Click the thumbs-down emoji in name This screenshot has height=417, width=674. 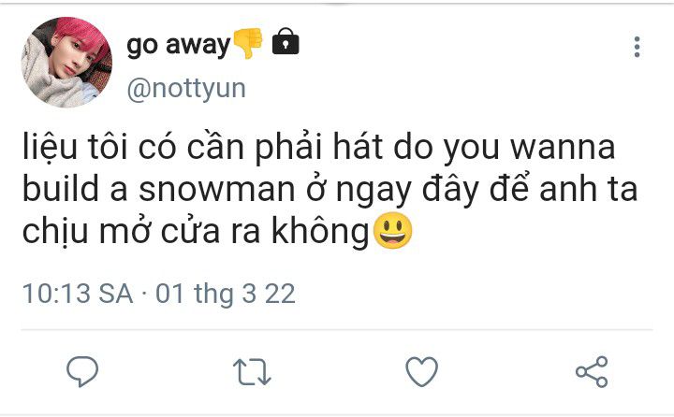(x=247, y=43)
